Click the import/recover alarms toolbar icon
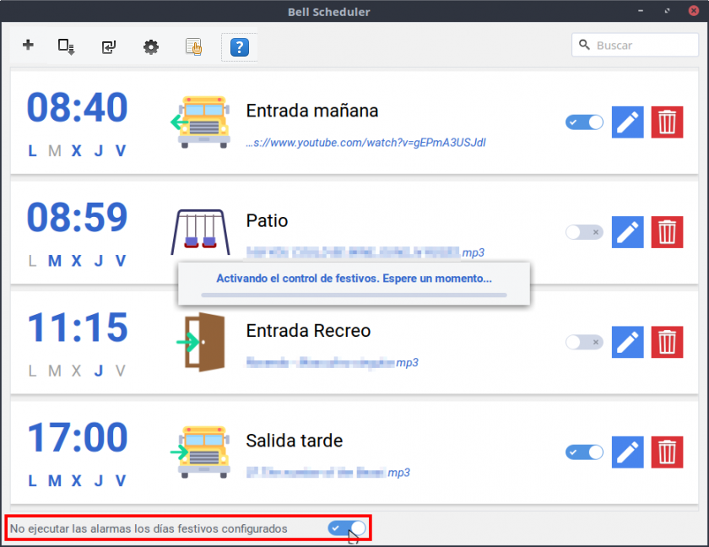The height and width of the screenshot is (547, 709). 109,47
